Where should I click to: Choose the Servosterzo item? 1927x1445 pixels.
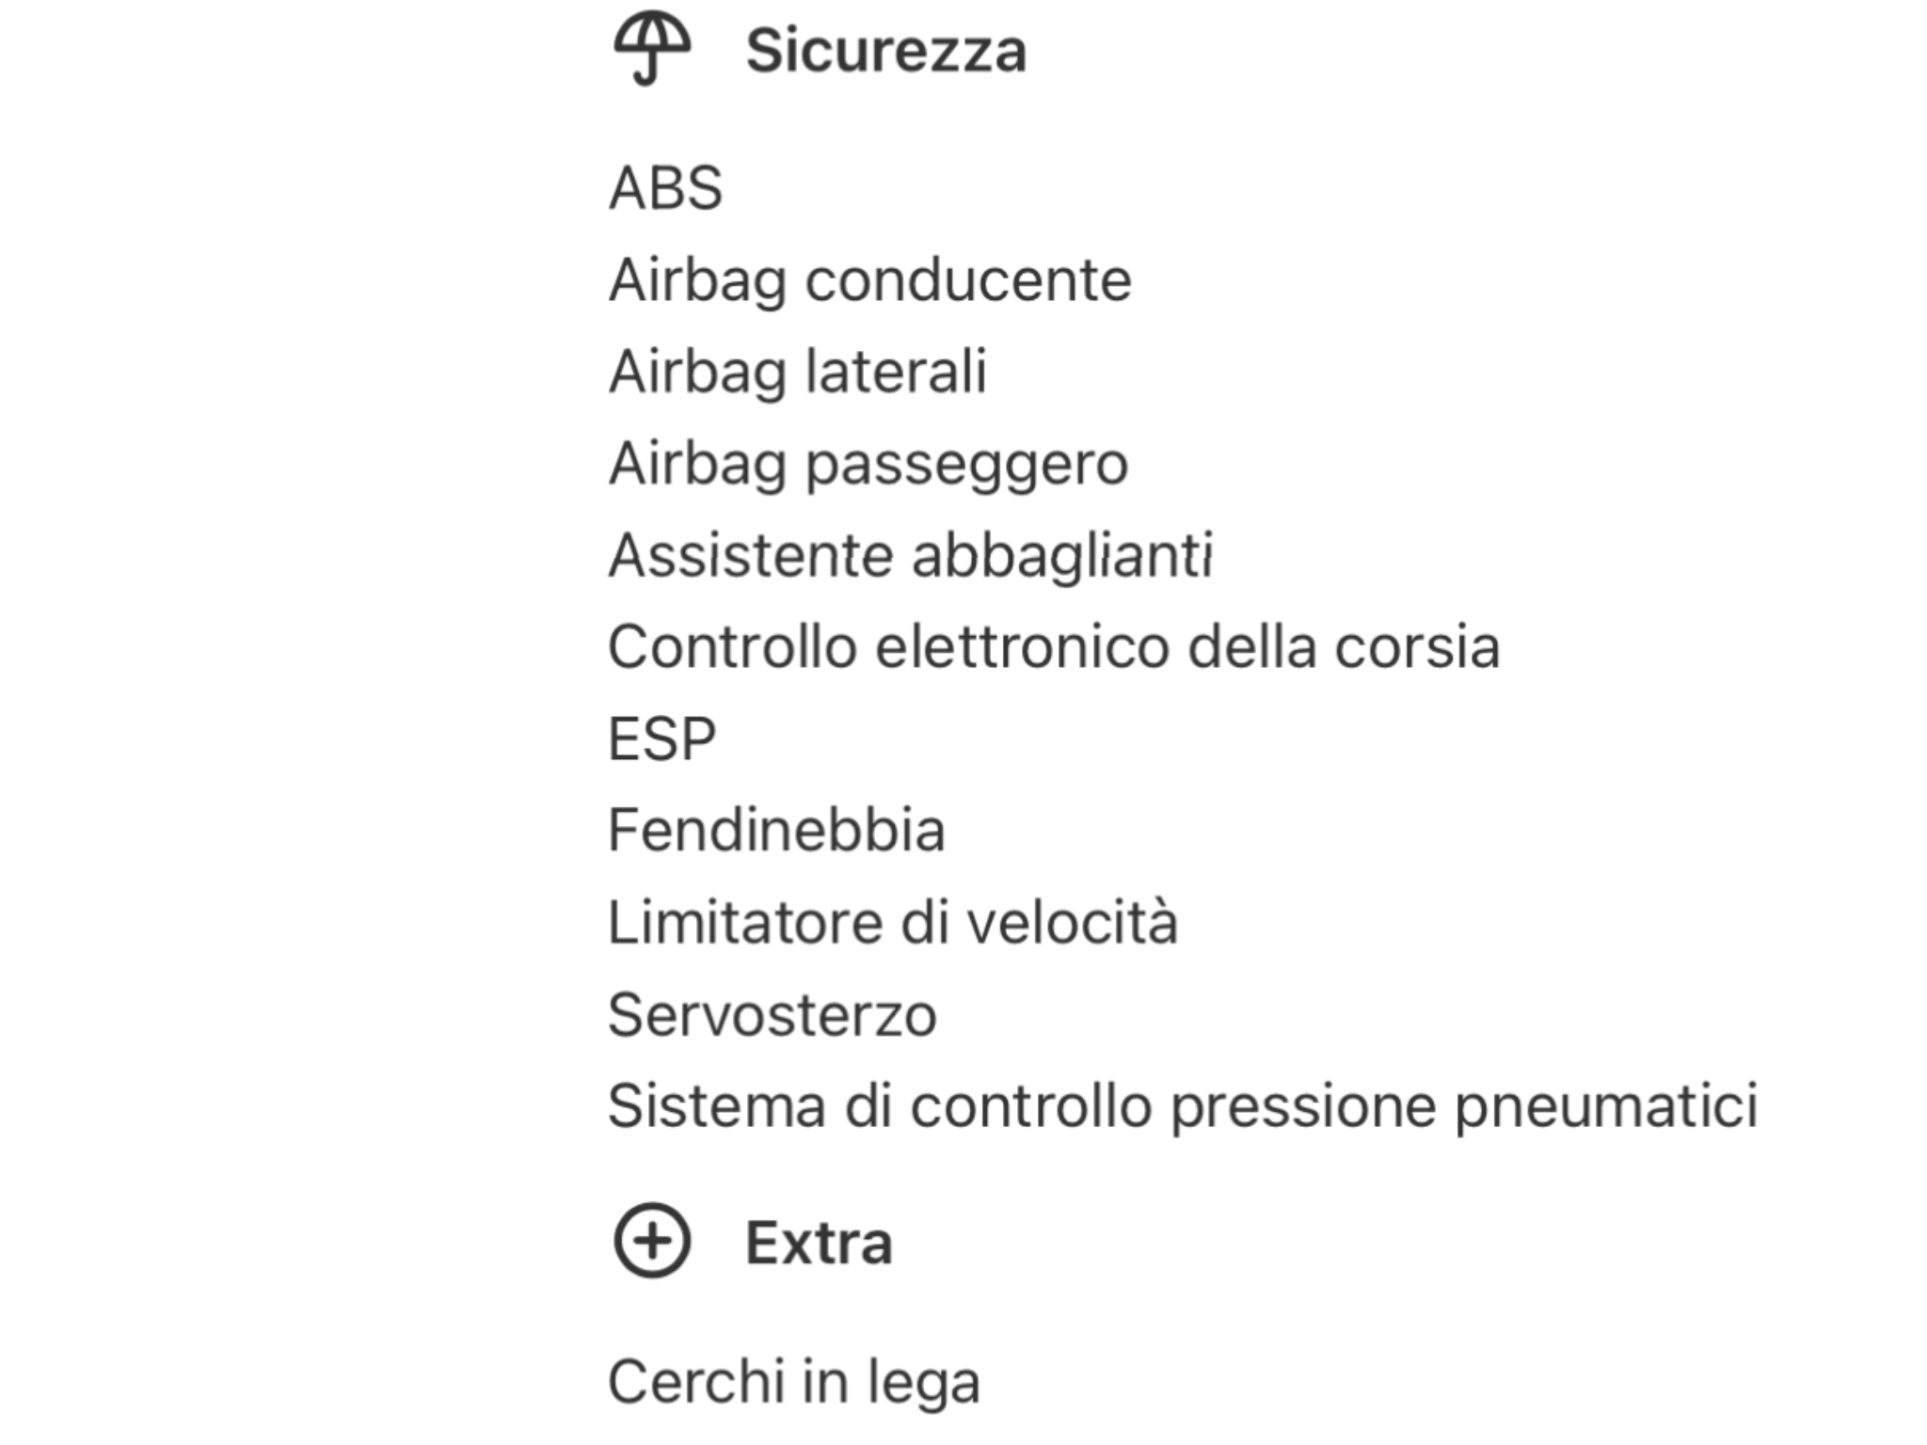pyautogui.click(x=772, y=1015)
